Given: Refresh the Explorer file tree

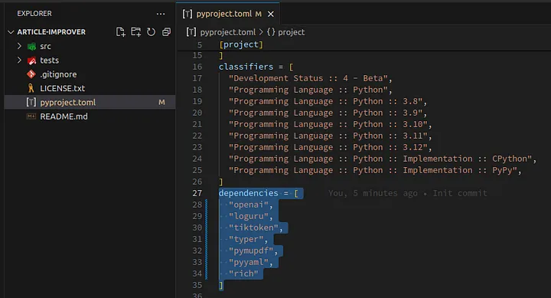Looking at the screenshot, I should pos(151,32).
